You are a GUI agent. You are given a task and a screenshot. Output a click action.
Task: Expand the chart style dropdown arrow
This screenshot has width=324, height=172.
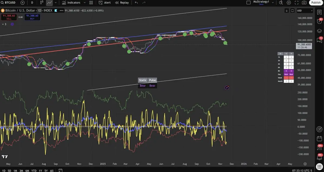(56, 3)
